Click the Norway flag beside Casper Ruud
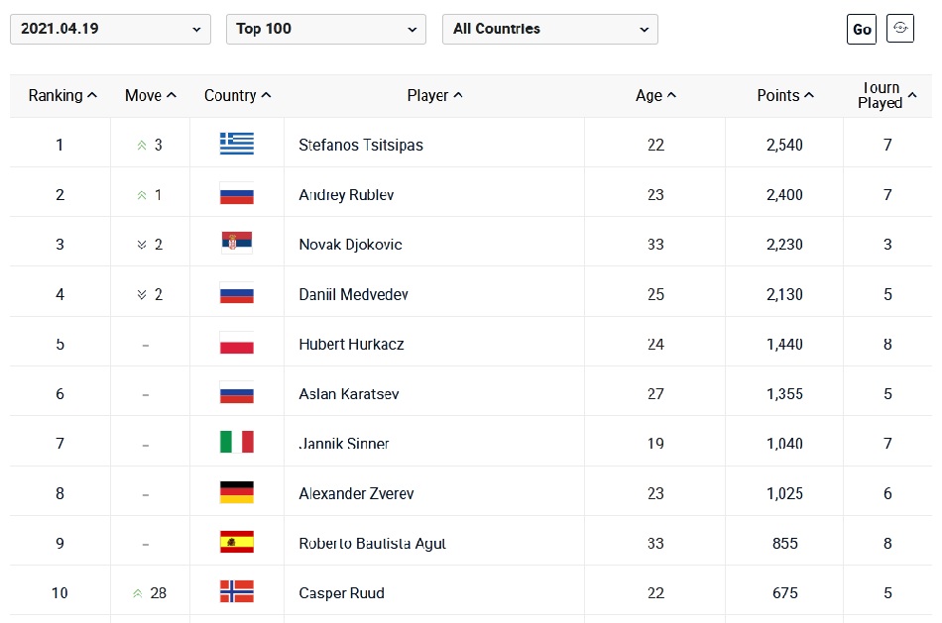This screenshot has width=942, height=623. pyautogui.click(x=237, y=591)
